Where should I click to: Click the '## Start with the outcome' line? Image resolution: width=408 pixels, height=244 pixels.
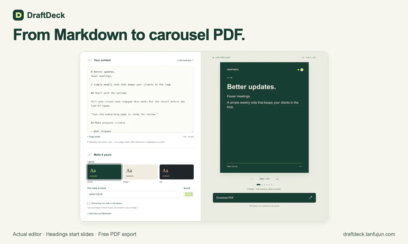pyautogui.click(x=109, y=93)
